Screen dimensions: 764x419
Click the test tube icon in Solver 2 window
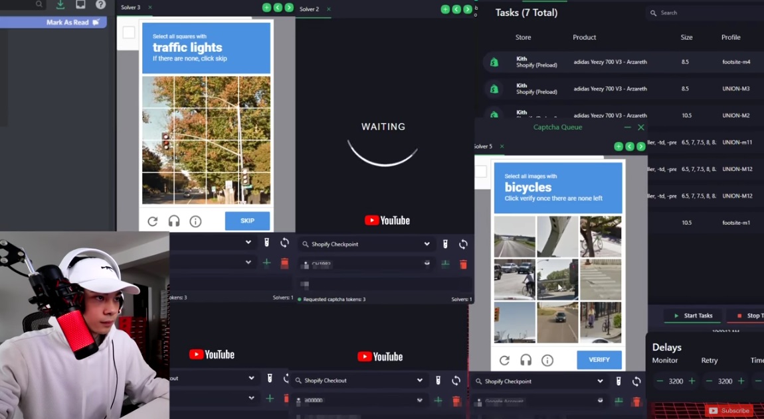click(x=445, y=244)
